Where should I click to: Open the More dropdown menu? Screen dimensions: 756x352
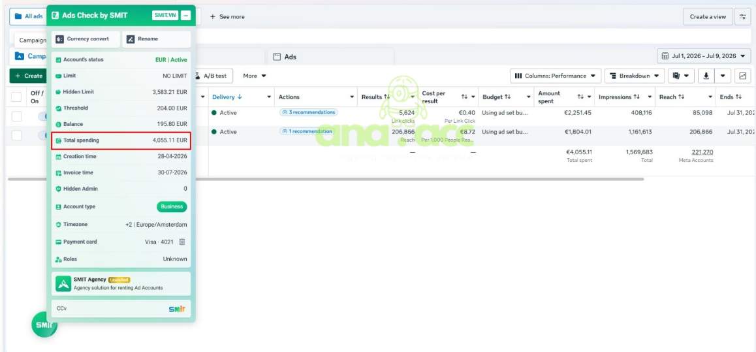point(255,76)
